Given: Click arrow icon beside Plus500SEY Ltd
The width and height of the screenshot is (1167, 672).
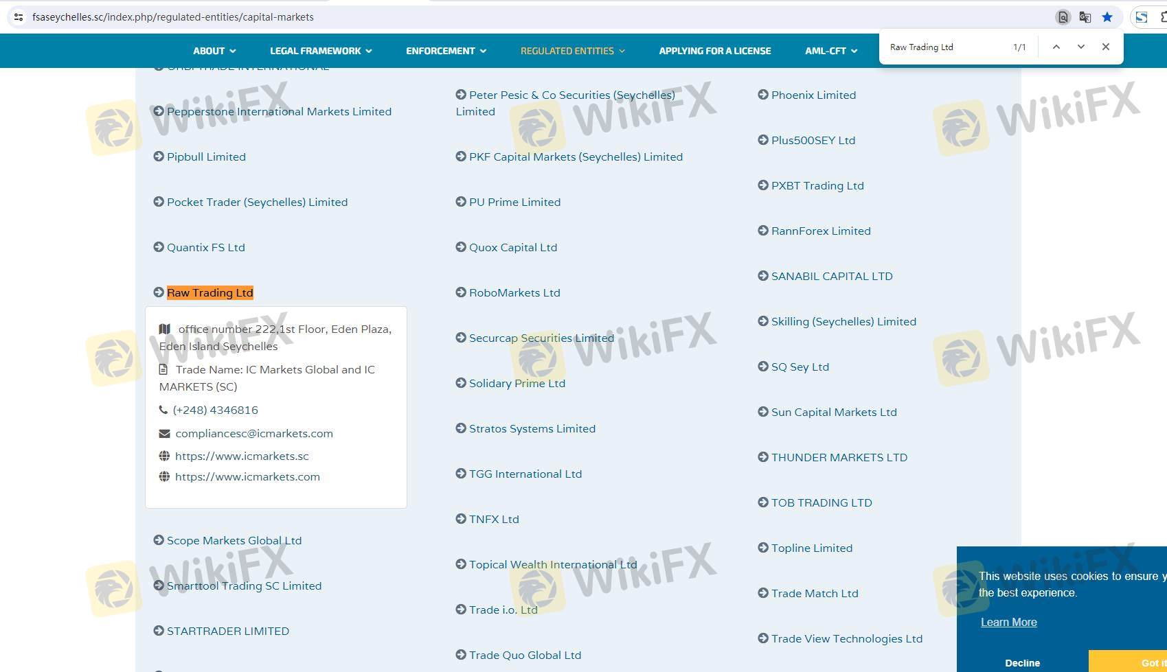Looking at the screenshot, I should pyautogui.click(x=763, y=140).
